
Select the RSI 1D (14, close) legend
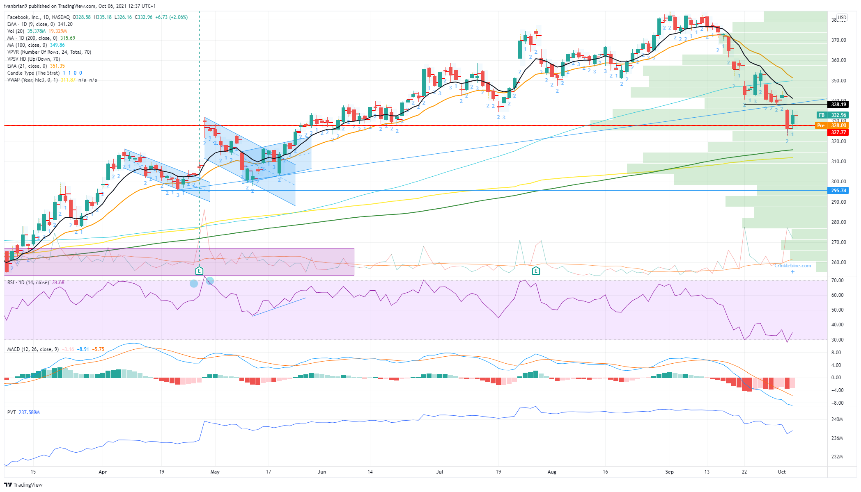28,282
